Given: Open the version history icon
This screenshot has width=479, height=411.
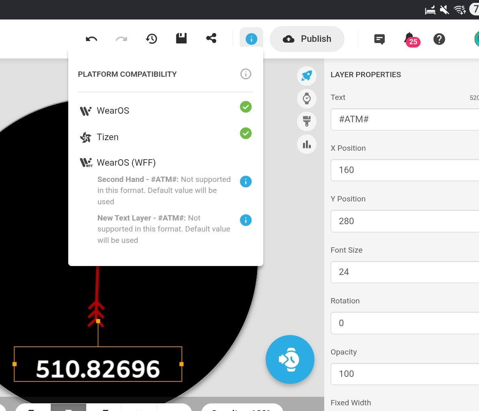Looking at the screenshot, I should coord(152,39).
